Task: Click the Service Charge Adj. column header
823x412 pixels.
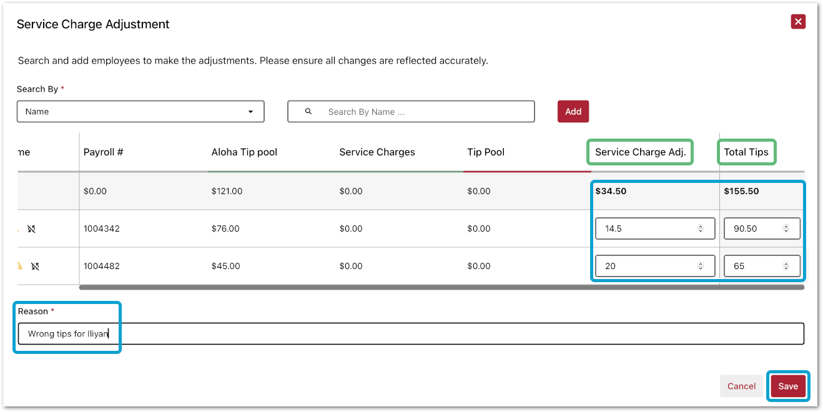Action: tap(640, 152)
